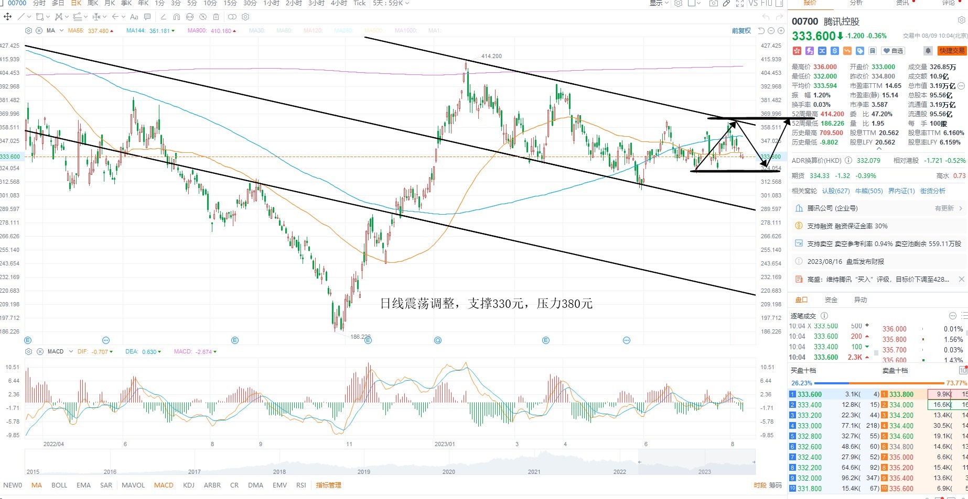
Task: Click the 快捷交易 quick trade button
Action: click(952, 51)
